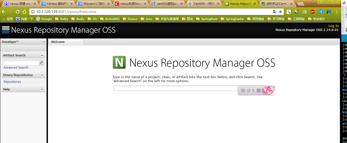This screenshot has width=347, height=143.
Task: Click the Artifact Search input box
Action: click(x=21, y=63)
